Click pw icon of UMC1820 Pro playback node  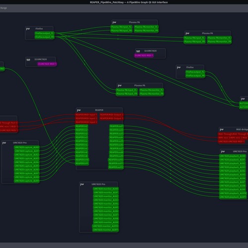point(223,152)
